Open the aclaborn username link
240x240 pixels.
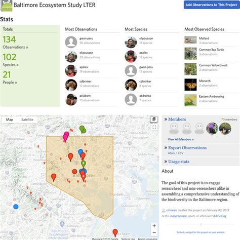[85, 96]
